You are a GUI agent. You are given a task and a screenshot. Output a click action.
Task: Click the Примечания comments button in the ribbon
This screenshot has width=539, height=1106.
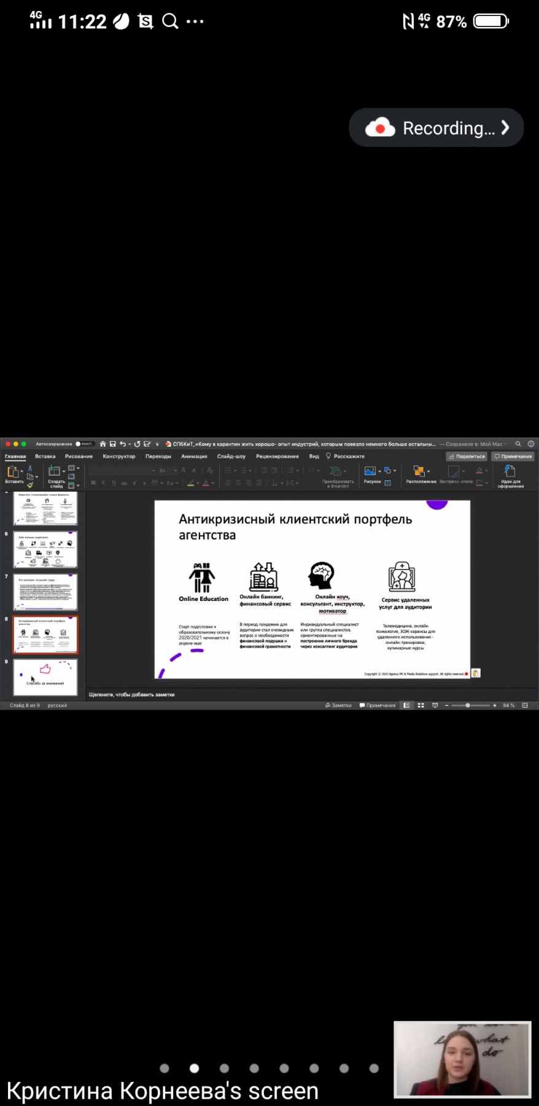coord(513,457)
